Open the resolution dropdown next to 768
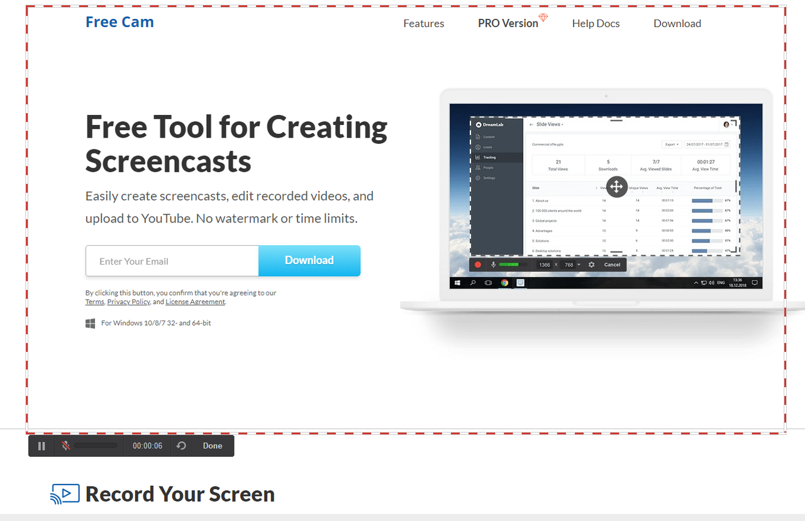Screen dimensions: 805x521 578,264
